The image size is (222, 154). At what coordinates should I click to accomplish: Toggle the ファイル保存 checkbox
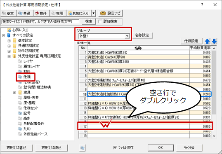(x=115, y=148)
